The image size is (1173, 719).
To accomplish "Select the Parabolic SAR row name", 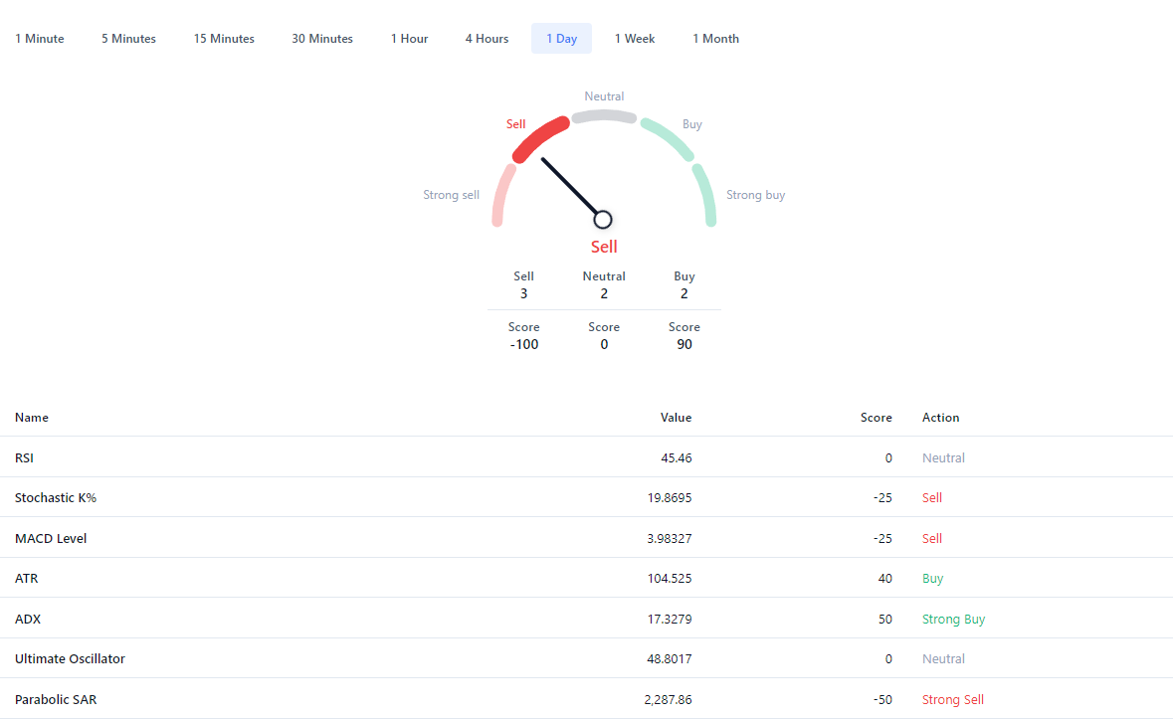I will [x=56, y=699].
